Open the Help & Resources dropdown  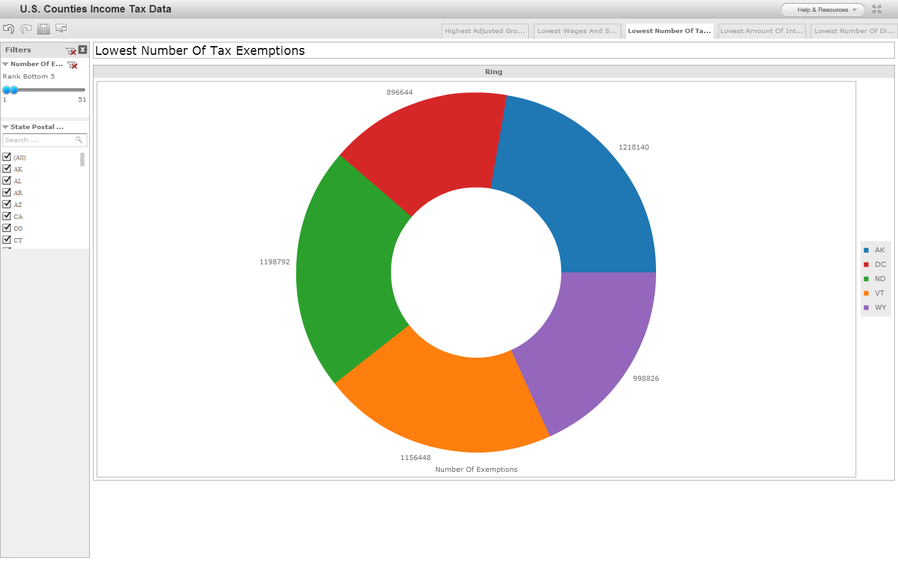[823, 10]
